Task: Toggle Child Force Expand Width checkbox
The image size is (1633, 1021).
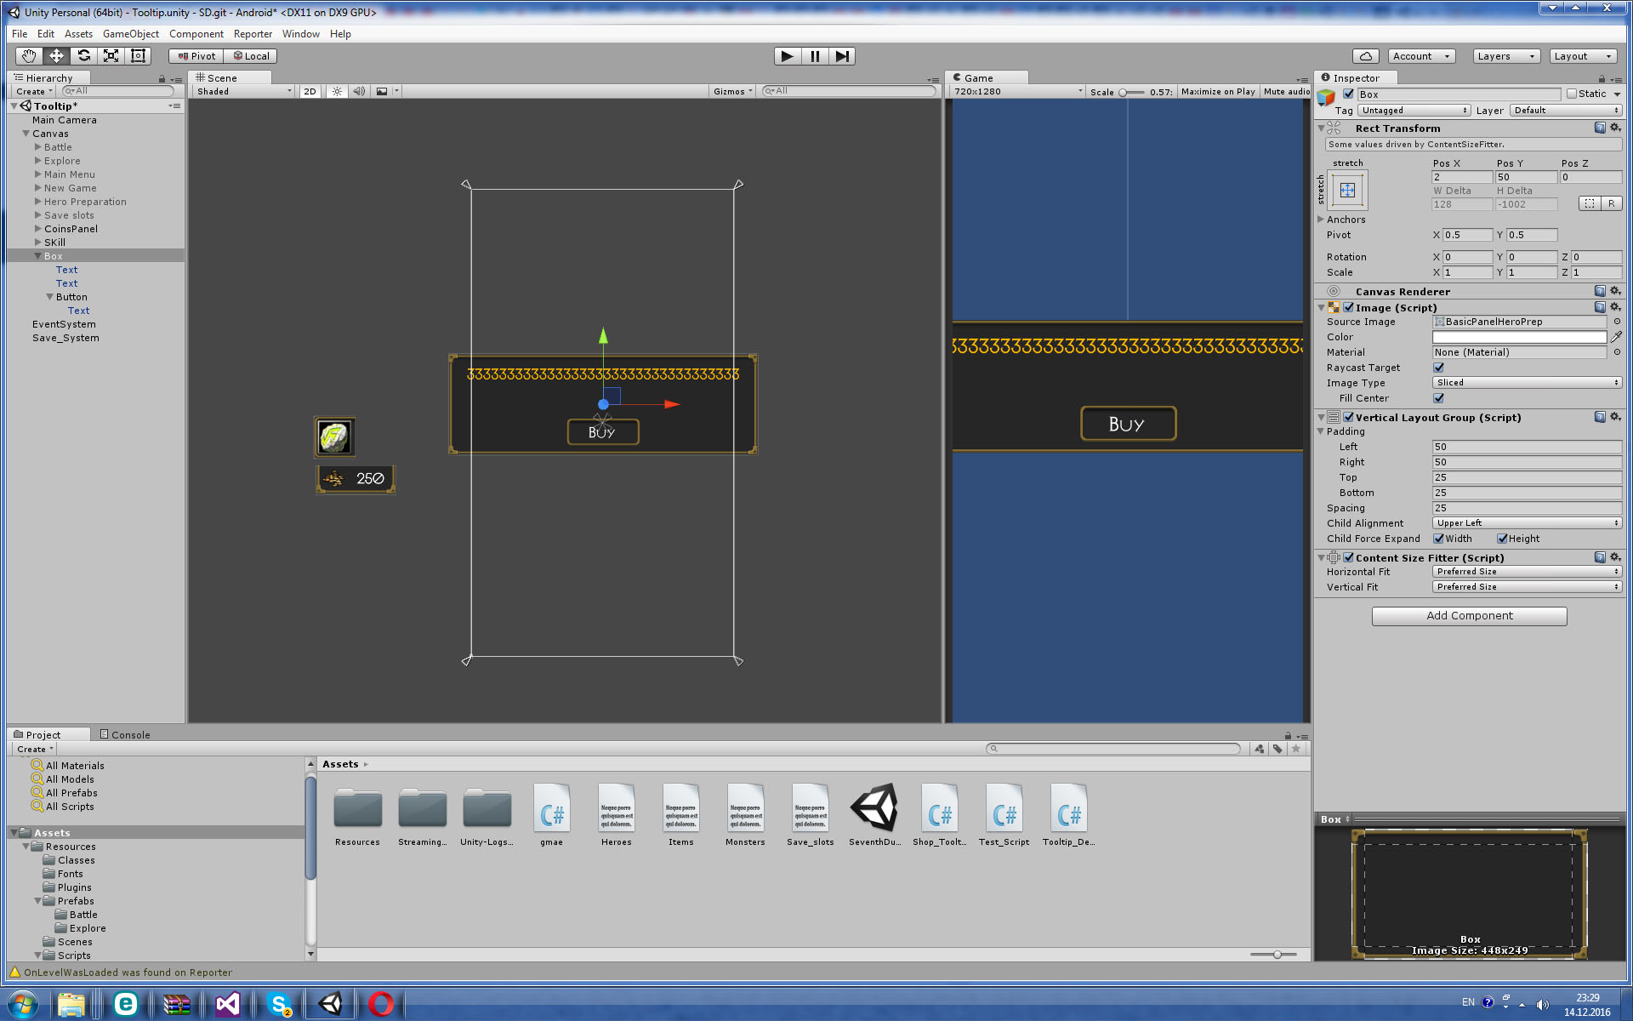Action: point(1439,539)
